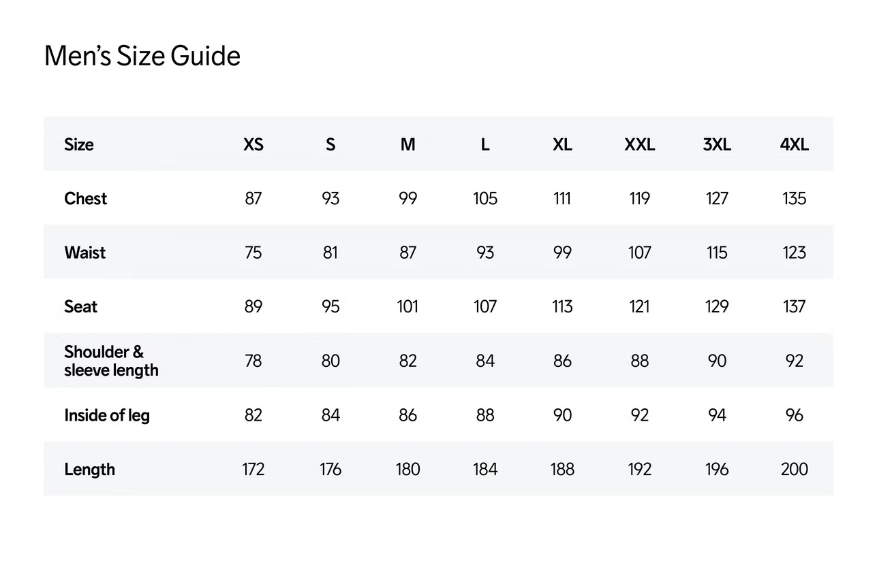This screenshot has height=584, width=877.
Task: Click chest value 105 for size L
Action: 485,199
